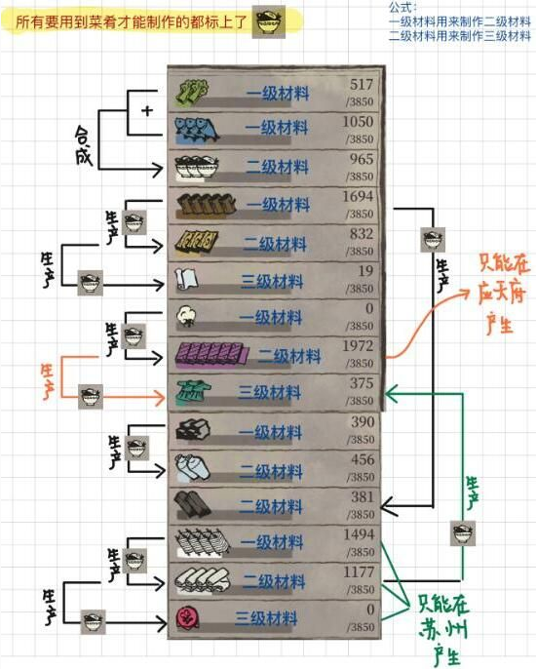Image resolution: width=536 pixels, height=669 pixels.
Task: Click the white cotton boll icon
Action: click(x=187, y=317)
